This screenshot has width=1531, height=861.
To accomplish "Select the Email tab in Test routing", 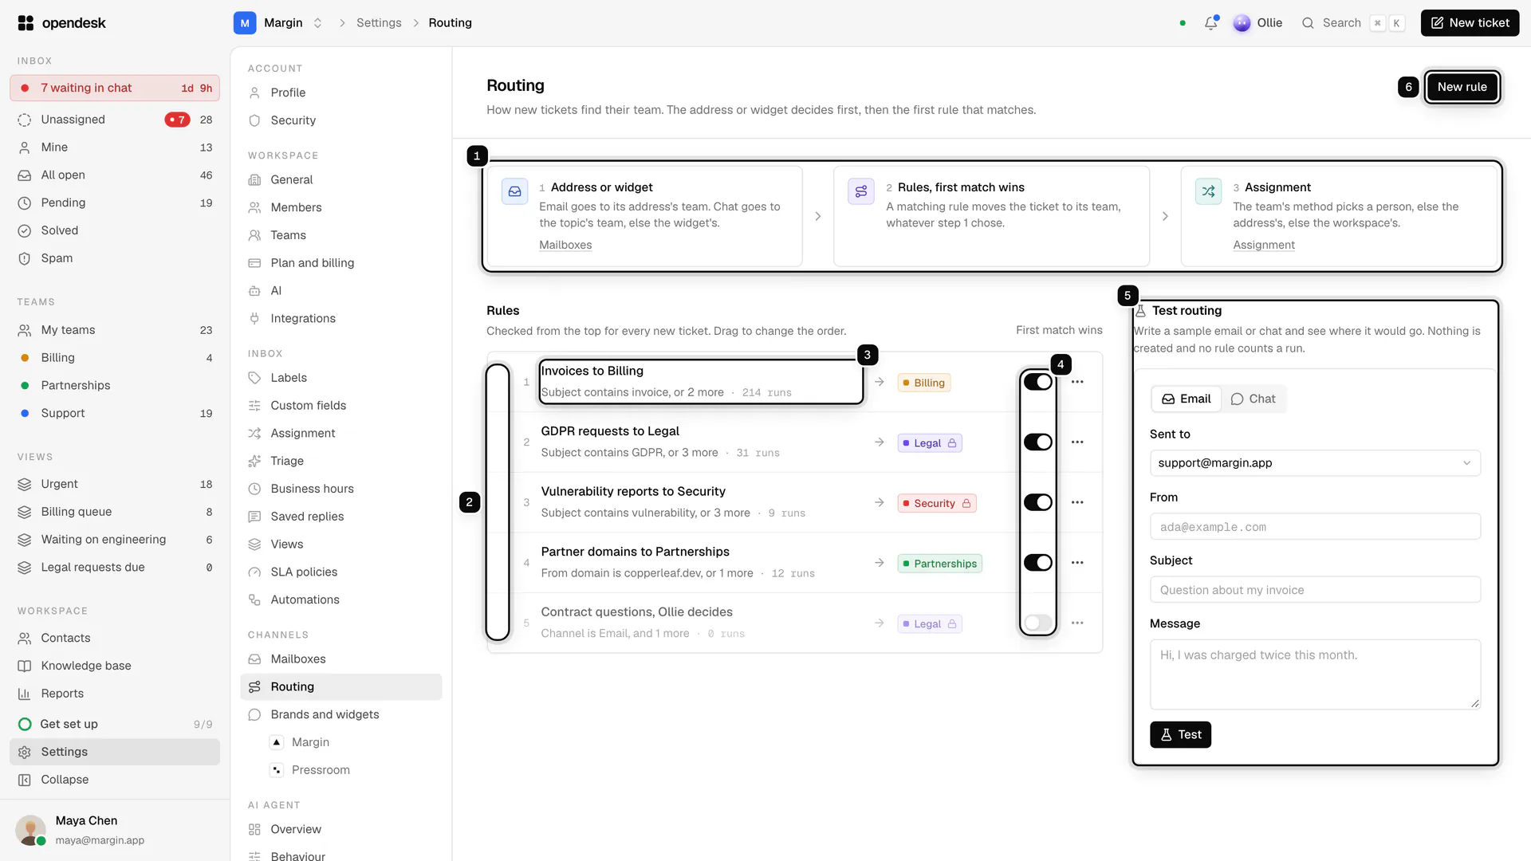I will tap(1186, 399).
